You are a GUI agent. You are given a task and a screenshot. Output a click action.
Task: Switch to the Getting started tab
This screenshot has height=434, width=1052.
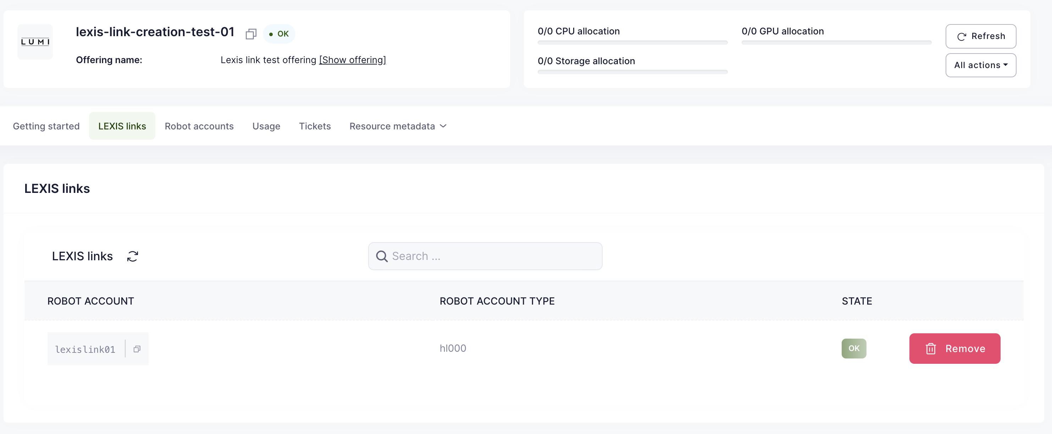(x=46, y=126)
